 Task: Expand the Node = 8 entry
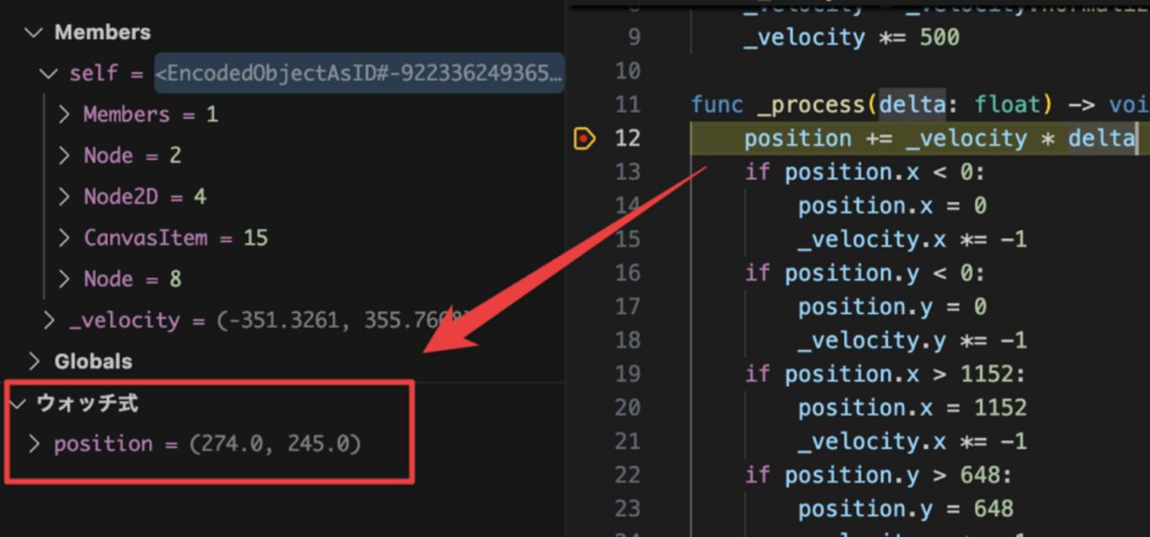64,279
